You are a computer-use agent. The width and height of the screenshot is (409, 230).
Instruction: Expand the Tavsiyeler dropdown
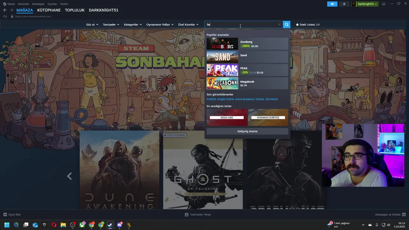[111, 25]
